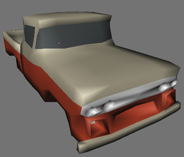Select the truck's side door window
Screen dimensions: 184x157
[x=29, y=35]
